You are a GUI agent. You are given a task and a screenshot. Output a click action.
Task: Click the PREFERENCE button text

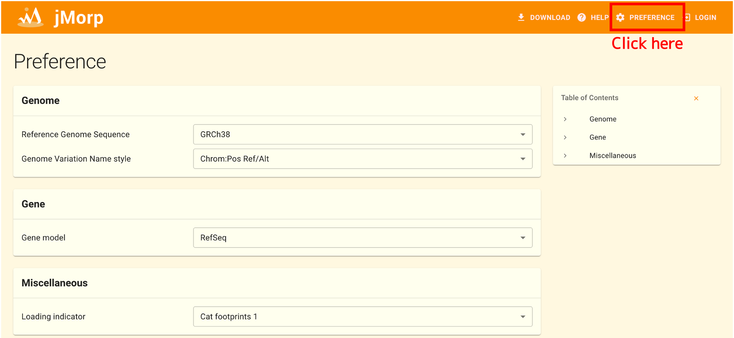[651, 17]
